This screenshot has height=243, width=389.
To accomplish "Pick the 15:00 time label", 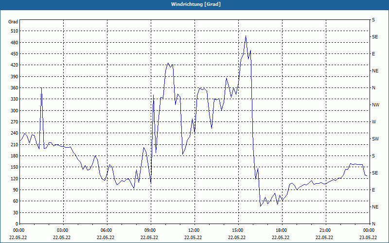I will tap(237, 230).
